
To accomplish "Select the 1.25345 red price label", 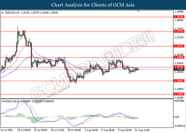I will coord(179,67).
